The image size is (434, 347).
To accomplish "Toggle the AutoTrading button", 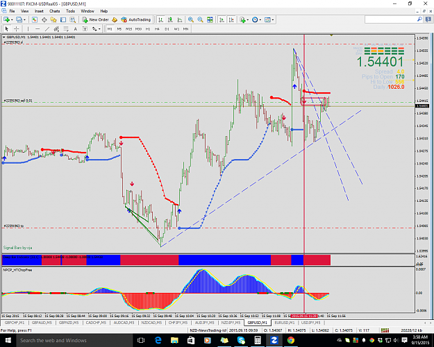I will click(x=136, y=19).
